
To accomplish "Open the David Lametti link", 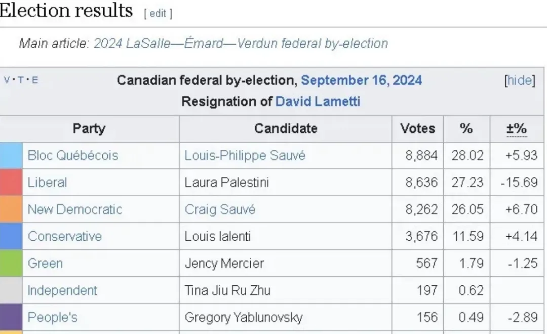I will 318,101.
